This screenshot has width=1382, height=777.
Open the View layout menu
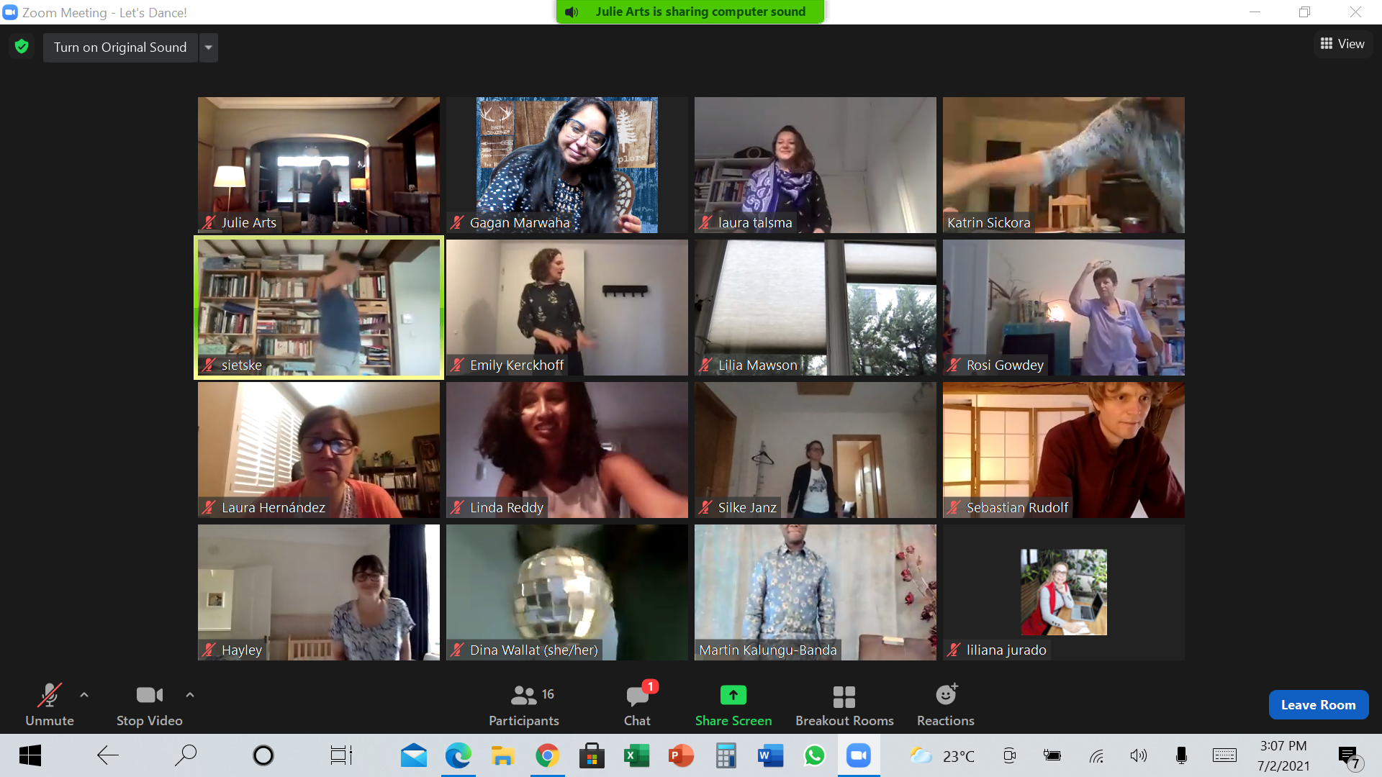click(x=1342, y=44)
